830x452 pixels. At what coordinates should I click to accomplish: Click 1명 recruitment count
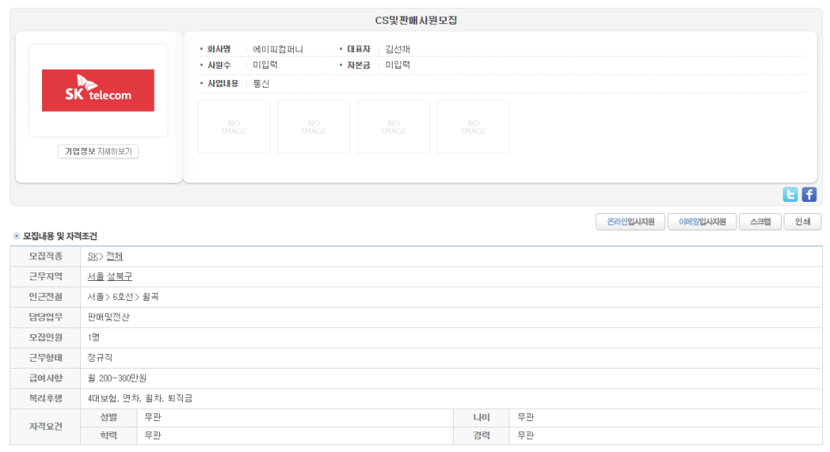pyautogui.click(x=94, y=337)
